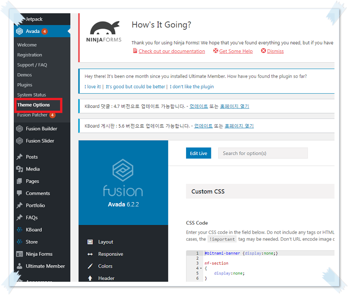Click the lifebuoy Get Some Help icon

tap(215, 51)
